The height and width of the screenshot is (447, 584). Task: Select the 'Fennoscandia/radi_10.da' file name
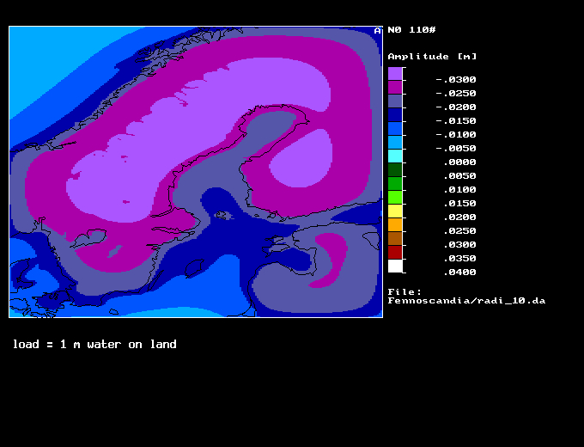point(466,301)
